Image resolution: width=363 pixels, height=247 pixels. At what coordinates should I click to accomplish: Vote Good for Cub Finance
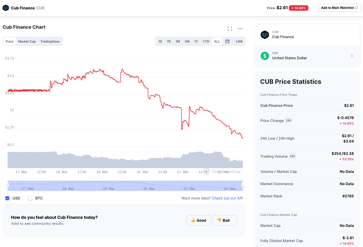tap(198, 220)
